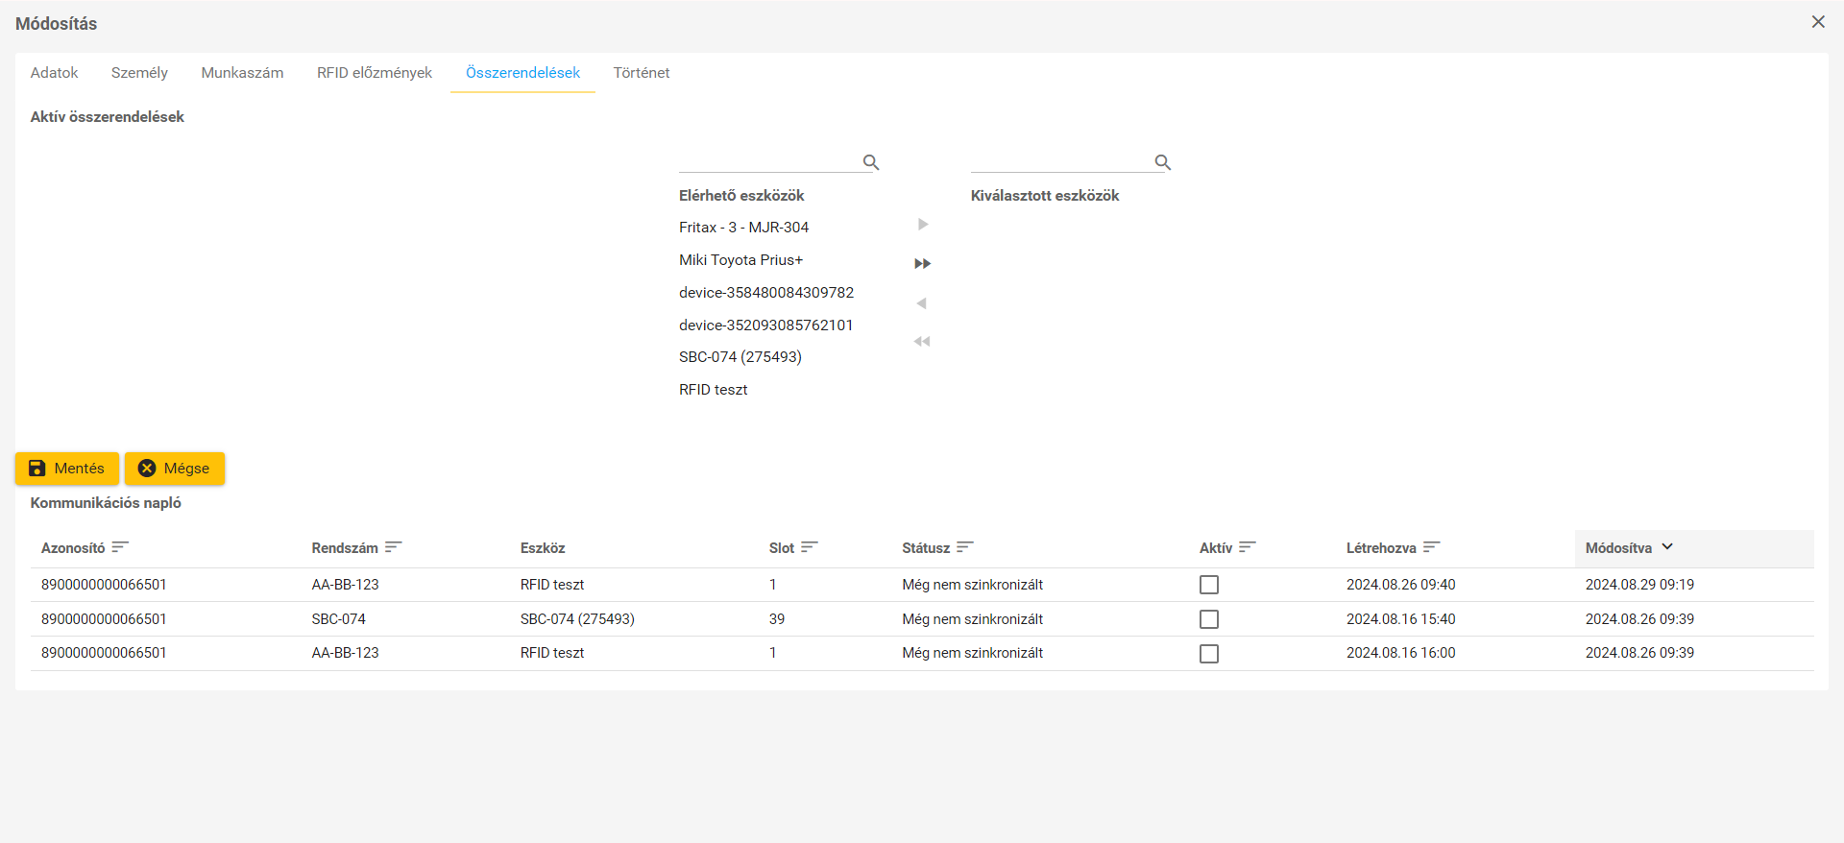This screenshot has width=1844, height=843.
Task: Click the single right arrow transfer icon
Action: pos(922,225)
